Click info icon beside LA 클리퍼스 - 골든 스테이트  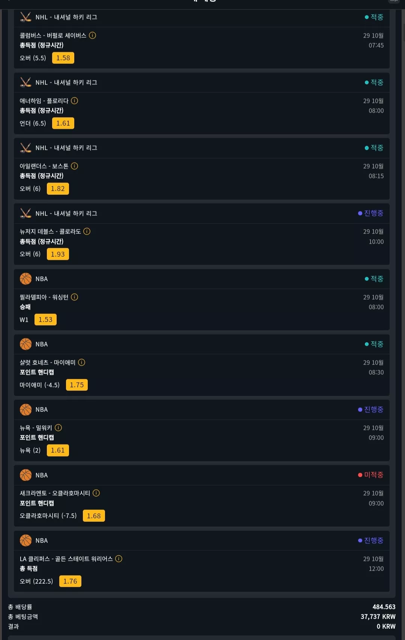119,559
